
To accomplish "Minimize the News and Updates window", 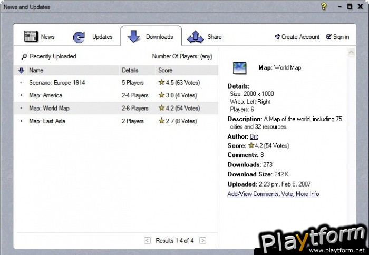I will [340, 7].
